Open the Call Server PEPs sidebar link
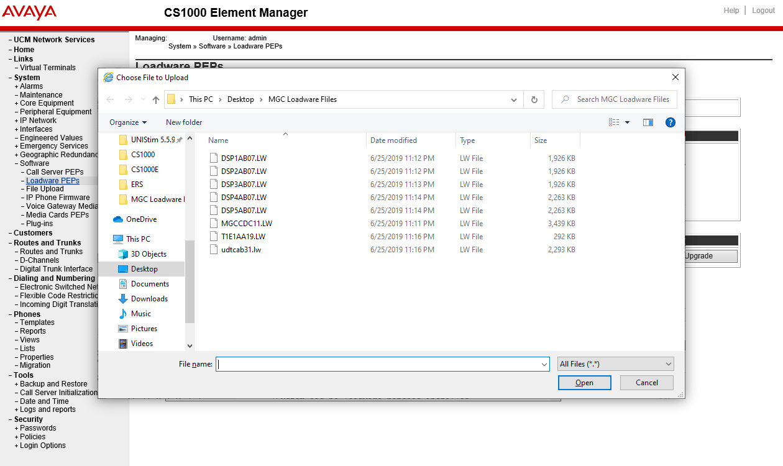This screenshot has width=783, height=466. (55, 172)
